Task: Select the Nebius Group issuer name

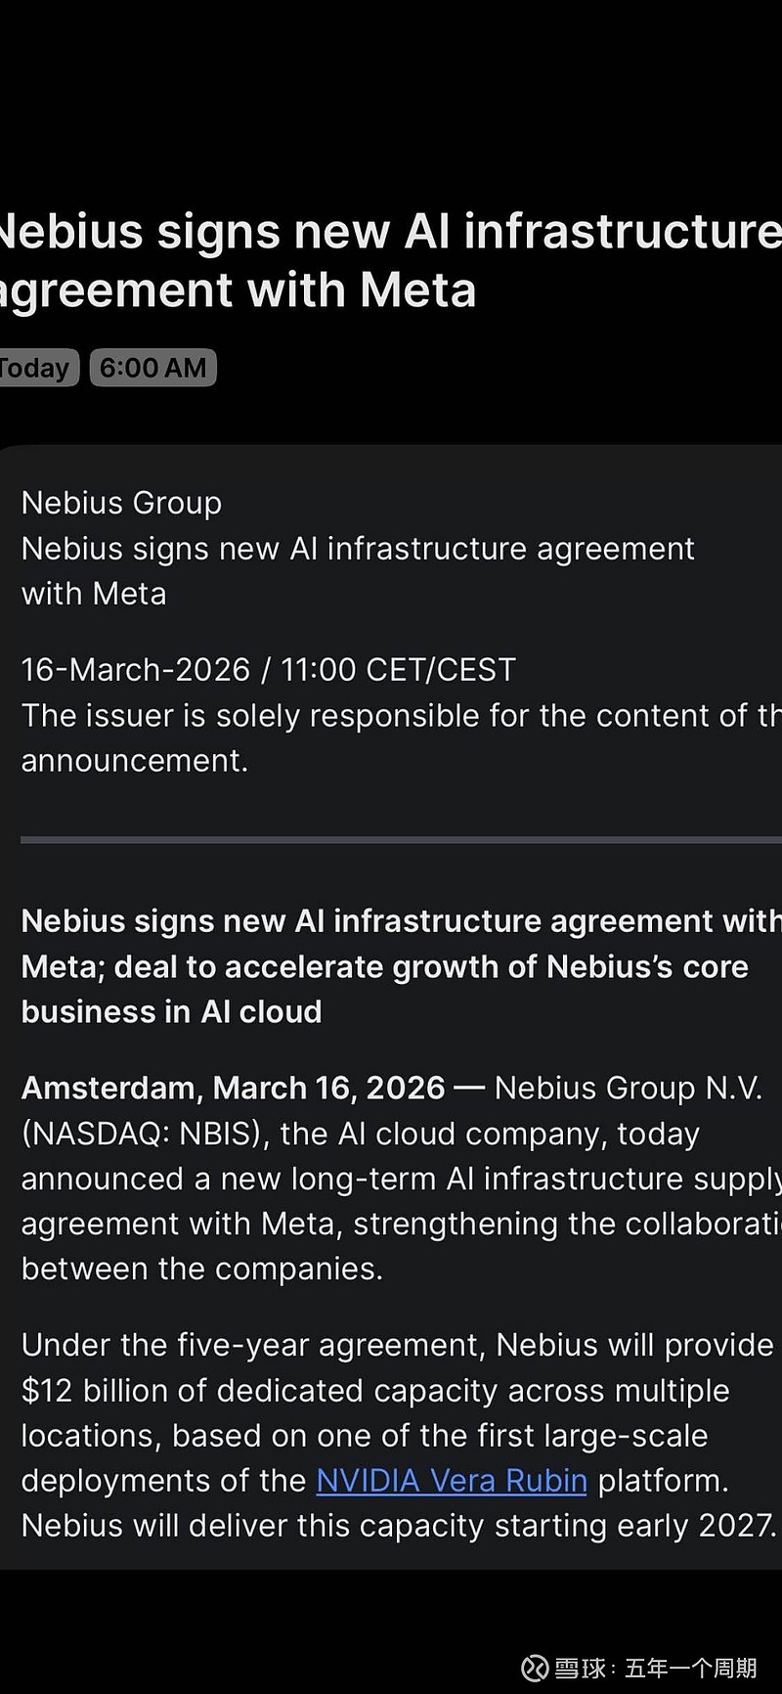Action: 121,503
